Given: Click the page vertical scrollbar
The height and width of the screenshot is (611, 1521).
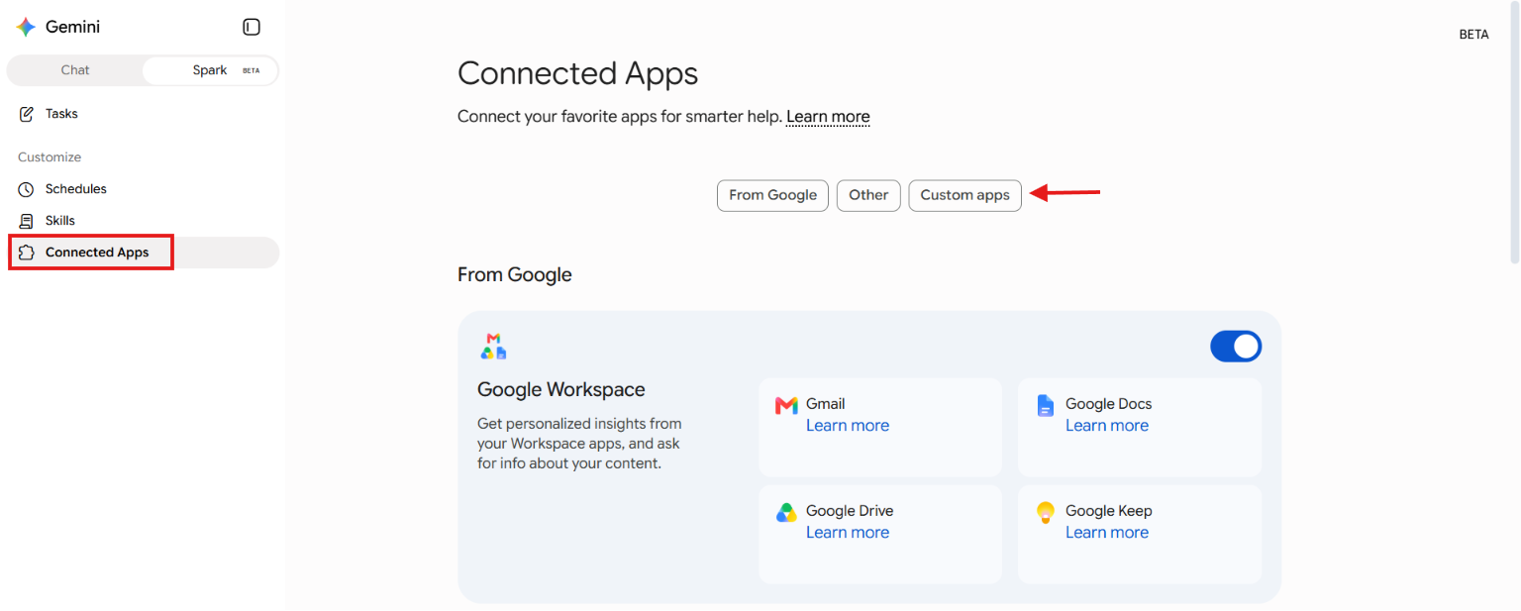Looking at the screenshot, I should [x=1515, y=134].
